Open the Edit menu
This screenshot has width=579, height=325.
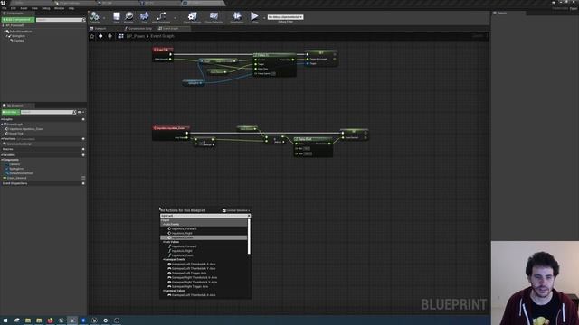tap(14, 8)
